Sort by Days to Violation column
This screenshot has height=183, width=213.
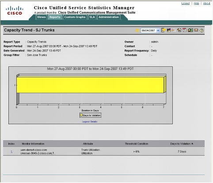pos(182,144)
